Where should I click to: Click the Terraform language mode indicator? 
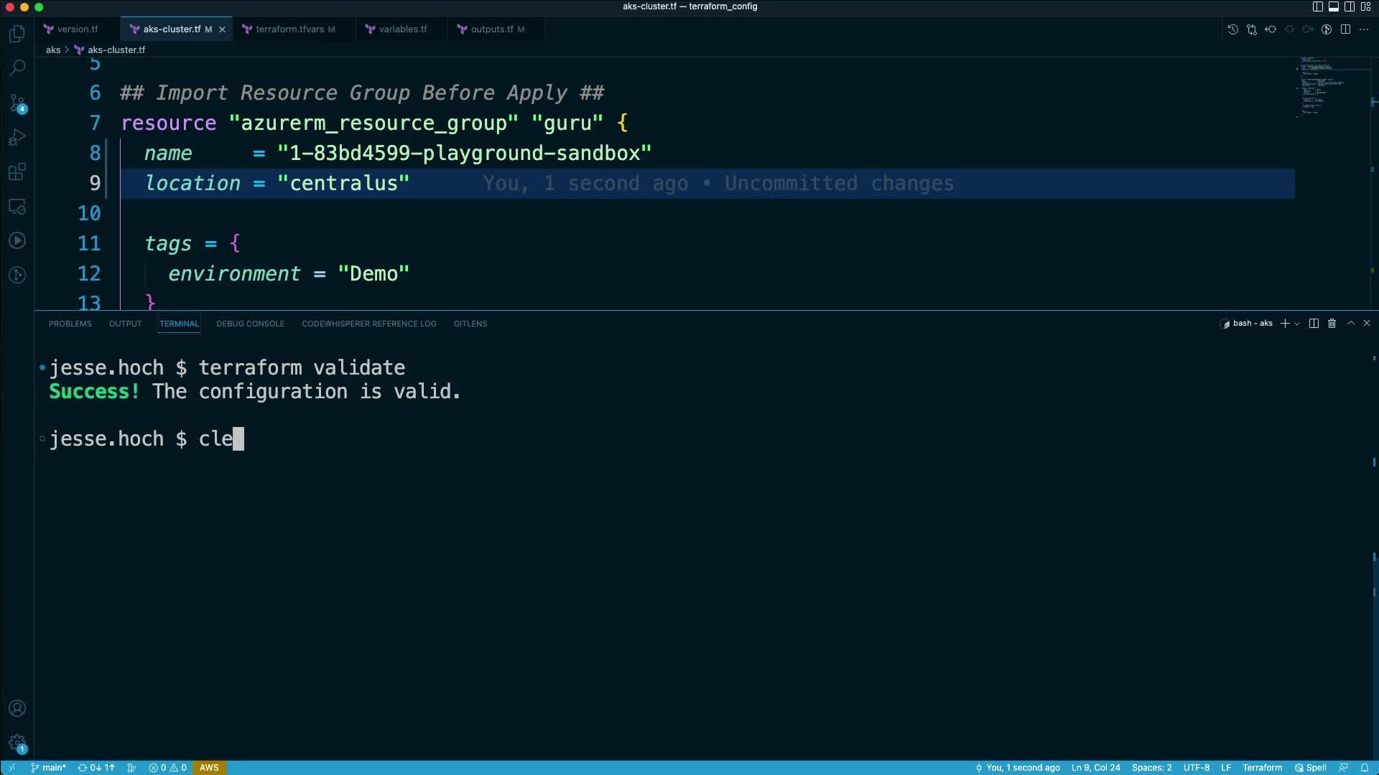pyautogui.click(x=1262, y=768)
